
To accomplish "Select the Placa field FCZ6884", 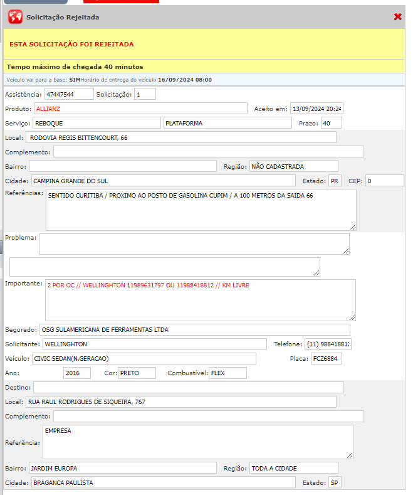I will pos(327,359).
